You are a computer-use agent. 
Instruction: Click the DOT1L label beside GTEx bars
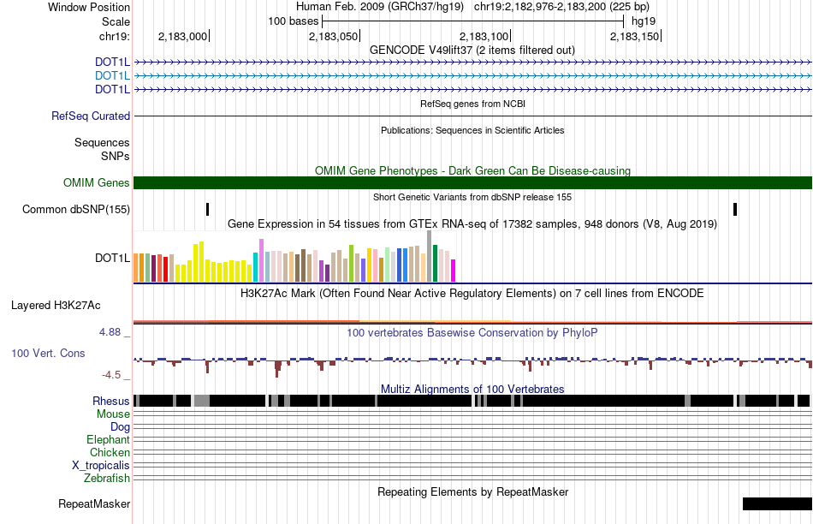tap(112, 258)
